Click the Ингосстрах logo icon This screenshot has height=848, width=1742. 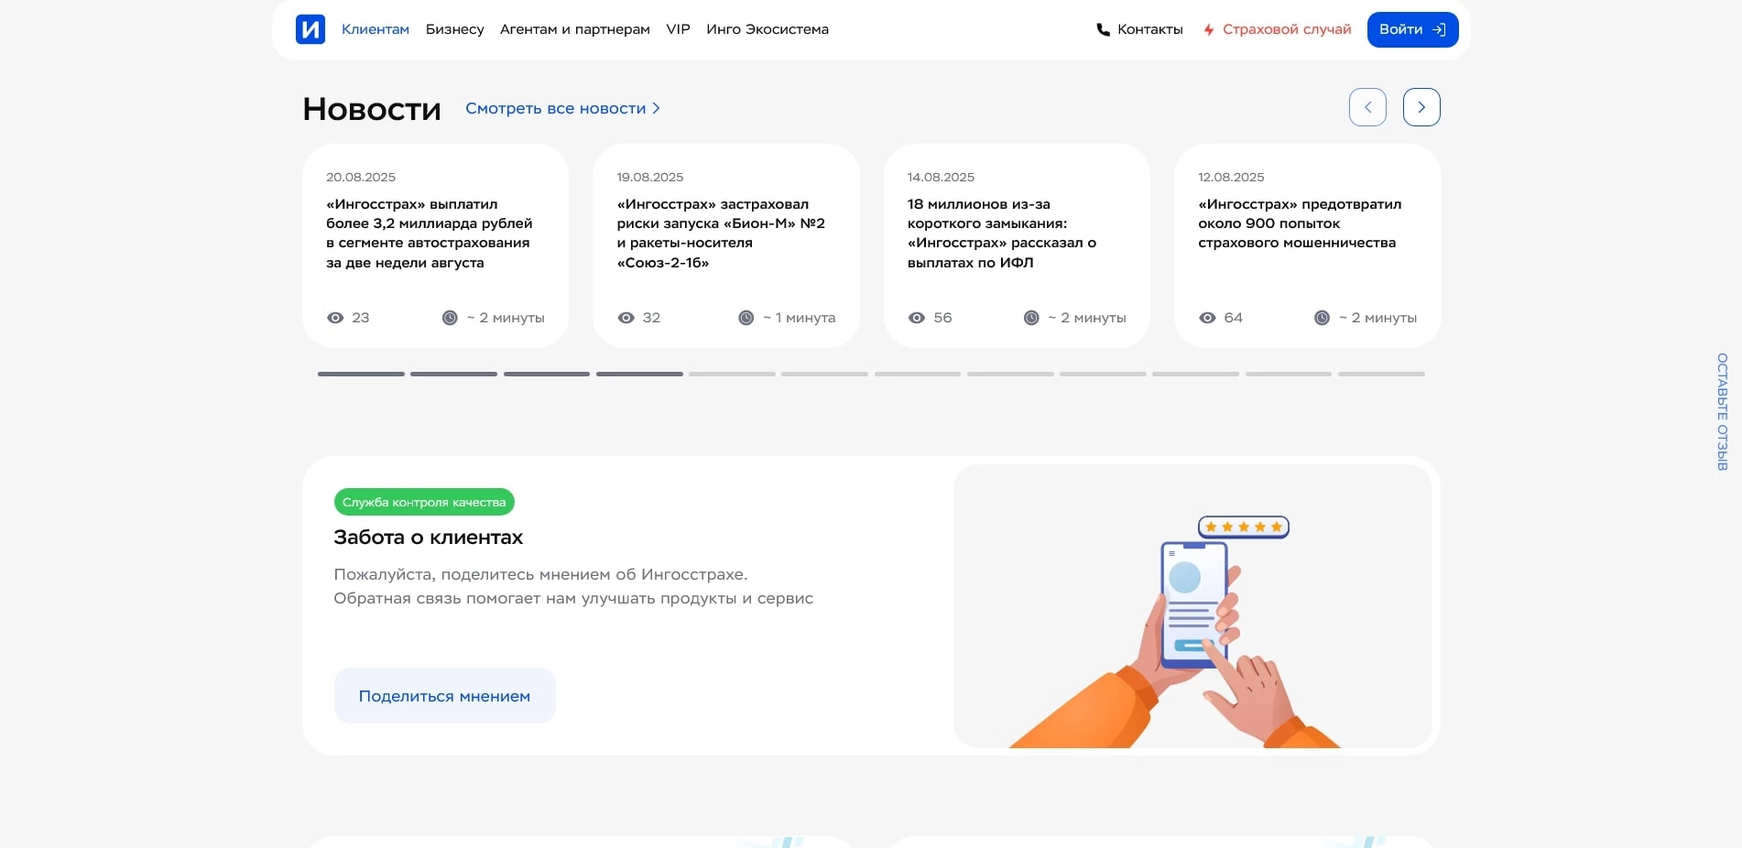point(310,28)
